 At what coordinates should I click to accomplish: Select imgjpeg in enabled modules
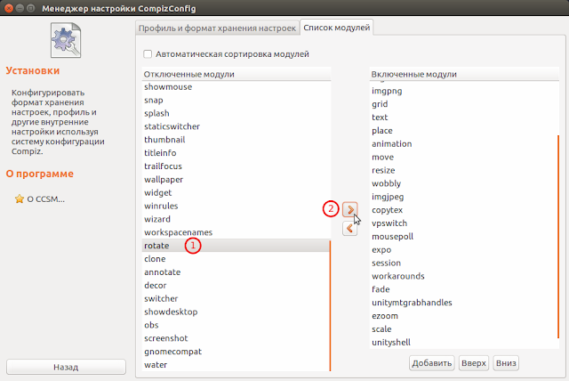tap(463, 197)
